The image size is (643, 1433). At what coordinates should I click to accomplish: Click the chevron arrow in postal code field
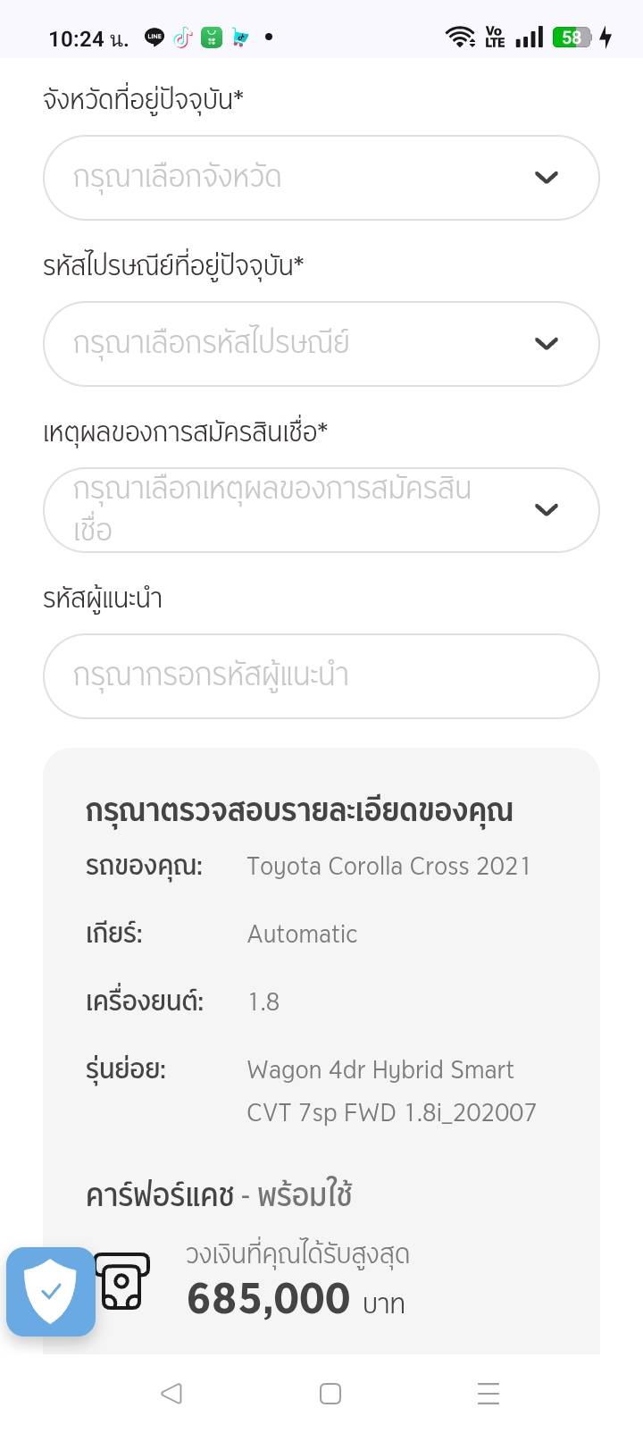coord(546,344)
